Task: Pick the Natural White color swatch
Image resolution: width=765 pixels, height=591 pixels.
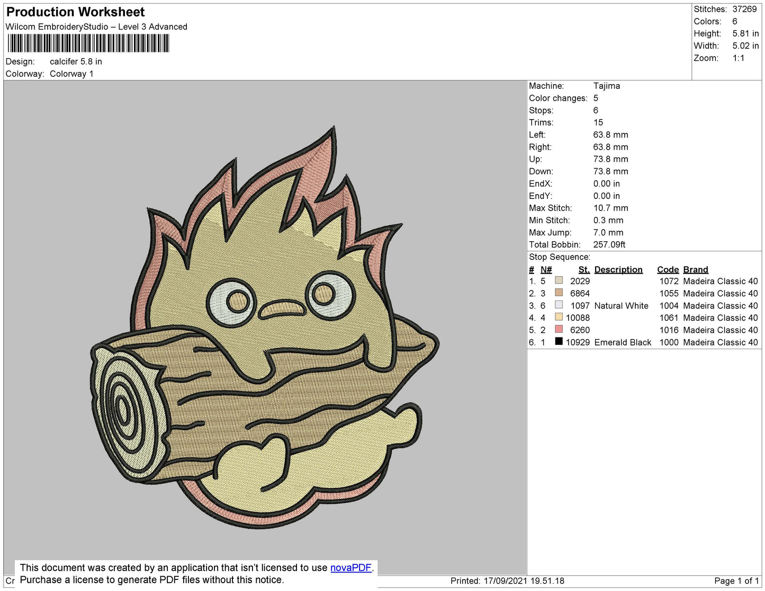Action: tap(559, 305)
